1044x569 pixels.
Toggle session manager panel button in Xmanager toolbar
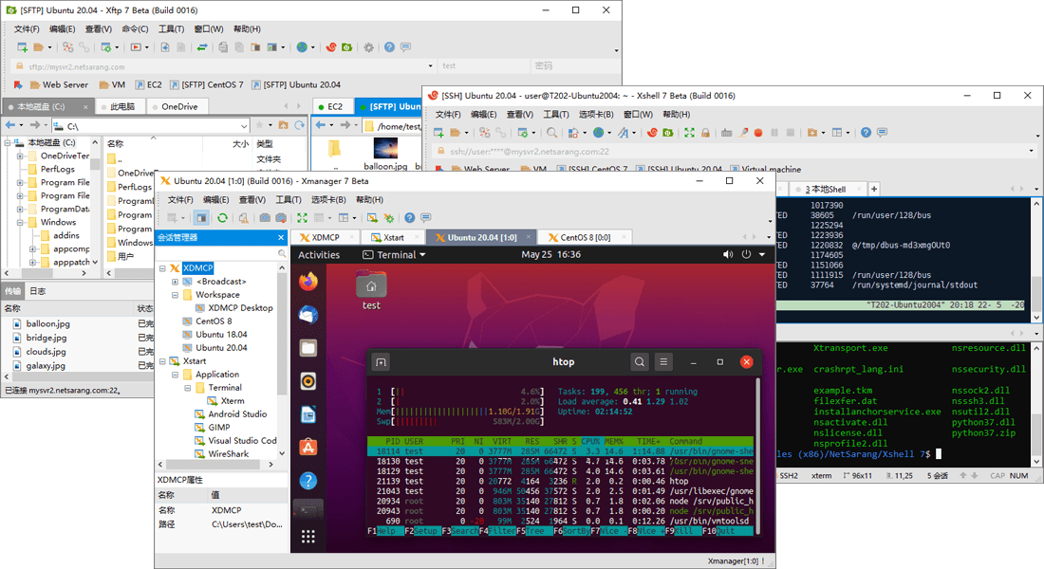click(201, 218)
